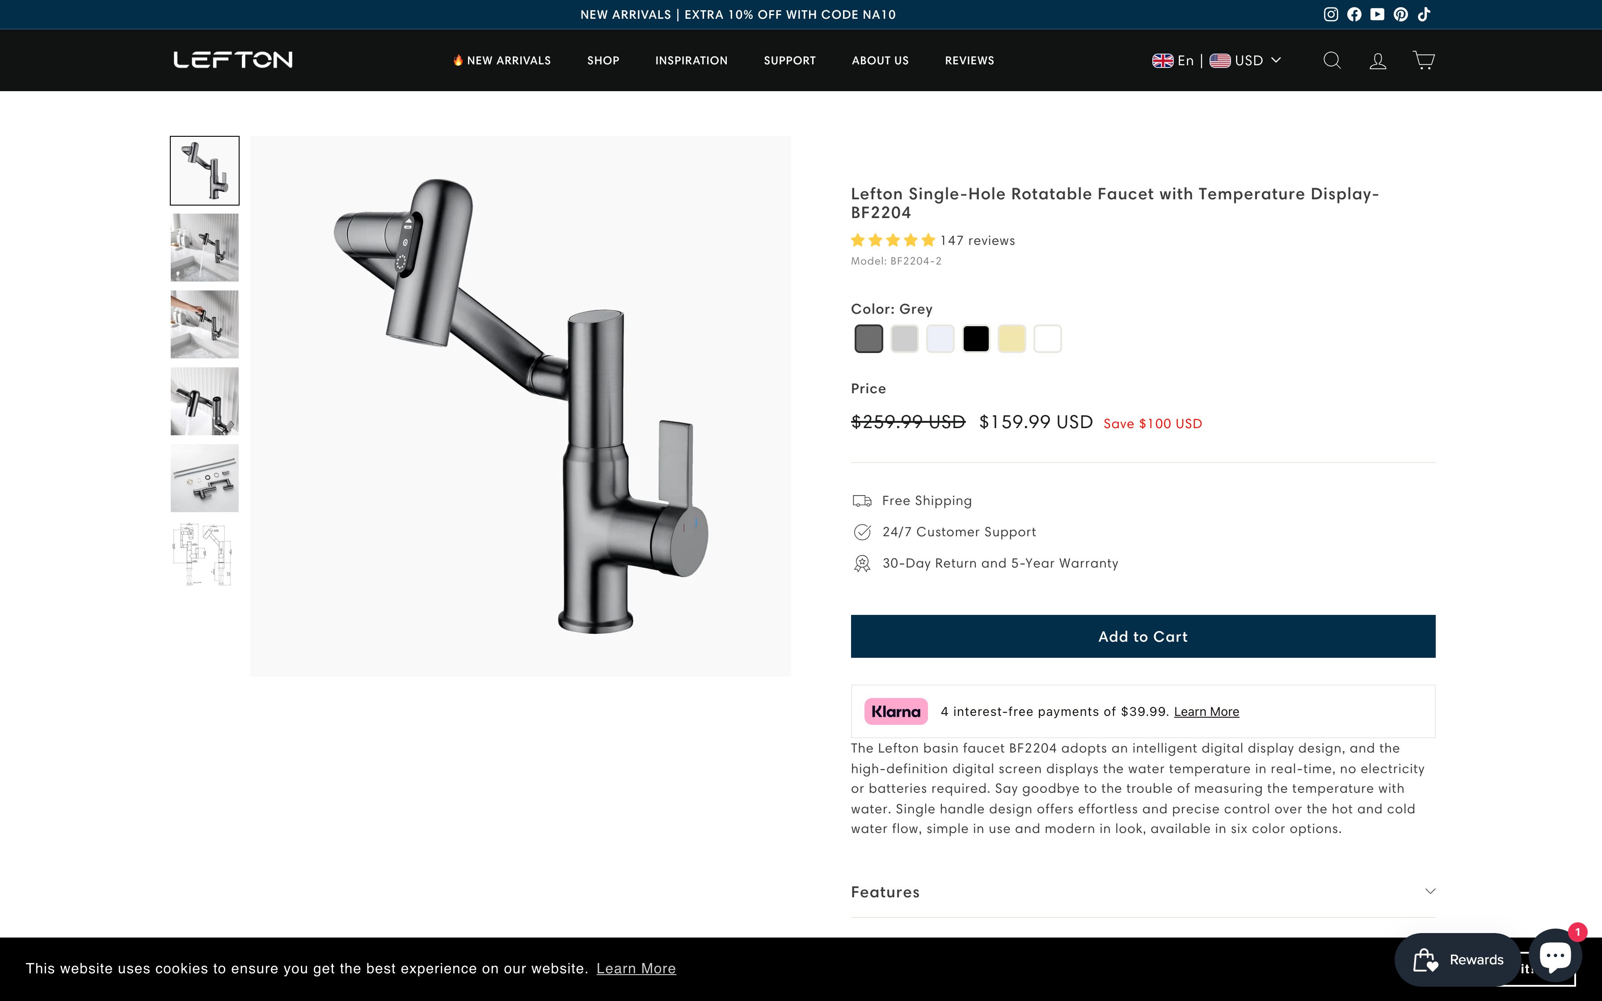
Task: Click the Add to Cart button
Action: pyautogui.click(x=1142, y=635)
